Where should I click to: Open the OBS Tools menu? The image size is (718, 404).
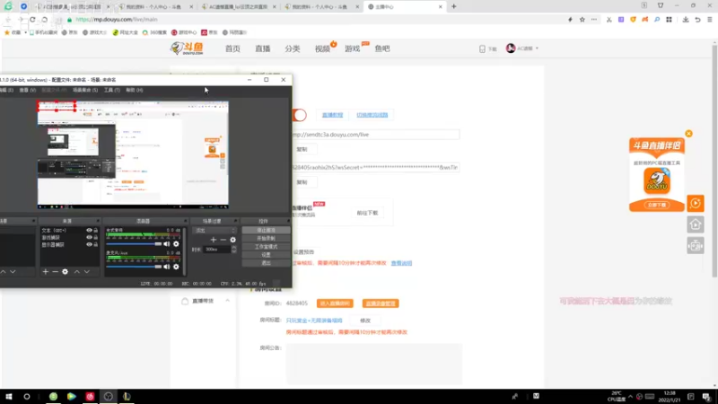(x=111, y=91)
